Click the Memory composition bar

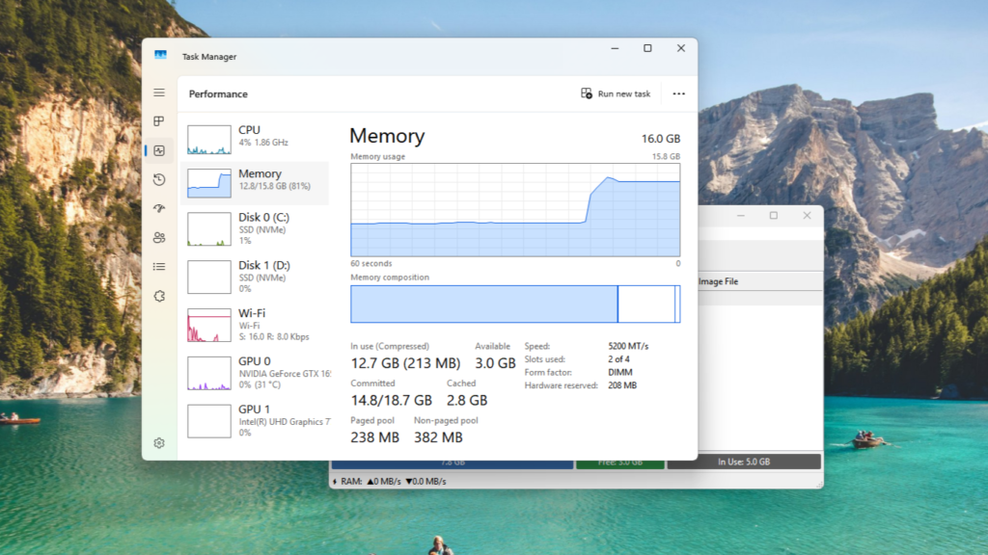point(514,304)
